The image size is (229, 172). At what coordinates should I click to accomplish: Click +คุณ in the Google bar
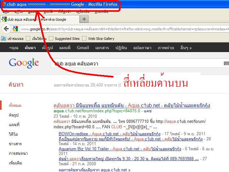click(14, 48)
